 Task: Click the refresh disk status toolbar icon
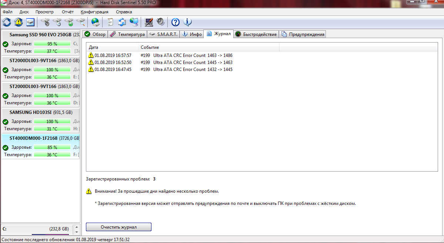pos(7,22)
